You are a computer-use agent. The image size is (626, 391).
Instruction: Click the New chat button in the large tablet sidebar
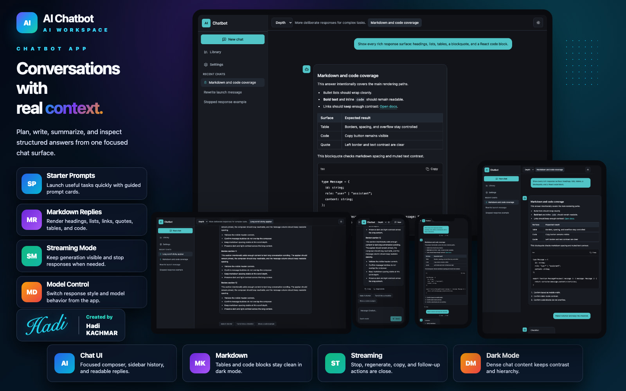(233, 39)
